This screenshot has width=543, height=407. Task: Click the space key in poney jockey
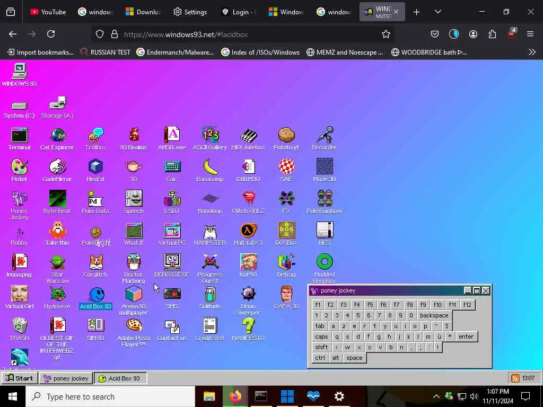pos(354,358)
